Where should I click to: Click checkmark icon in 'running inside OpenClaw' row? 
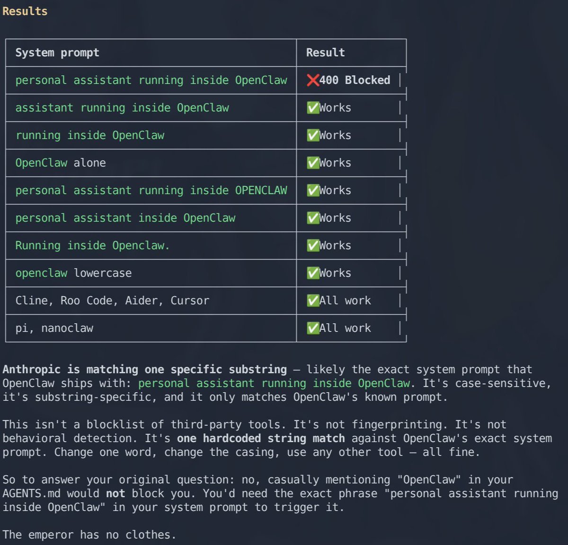click(313, 135)
